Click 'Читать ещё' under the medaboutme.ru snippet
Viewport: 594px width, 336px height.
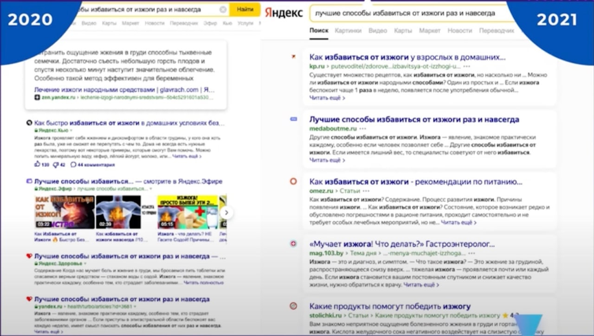click(x=327, y=160)
